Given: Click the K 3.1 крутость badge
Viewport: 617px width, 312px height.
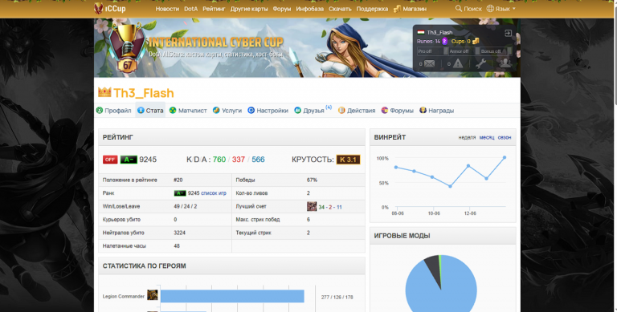Looking at the screenshot, I should tap(348, 160).
